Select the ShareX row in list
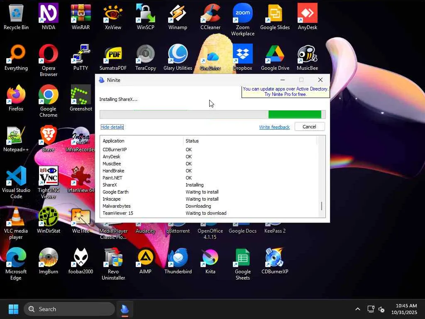This screenshot has width=425, height=319. click(209, 185)
